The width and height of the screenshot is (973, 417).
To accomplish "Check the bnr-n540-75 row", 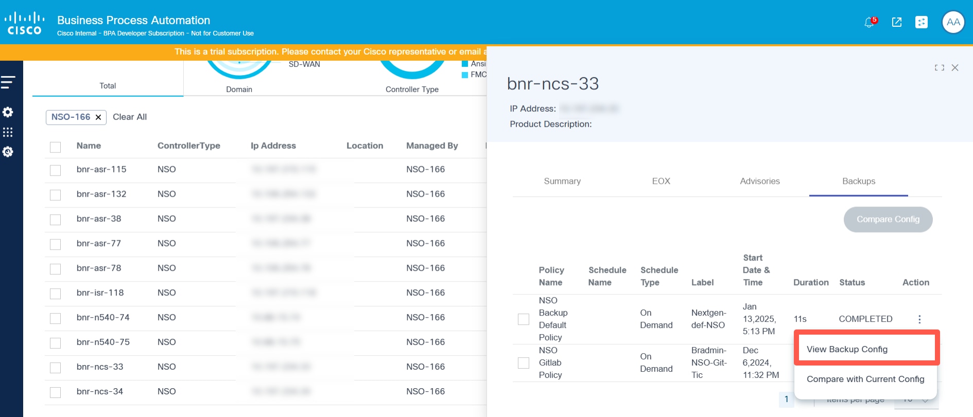I will click(x=55, y=343).
